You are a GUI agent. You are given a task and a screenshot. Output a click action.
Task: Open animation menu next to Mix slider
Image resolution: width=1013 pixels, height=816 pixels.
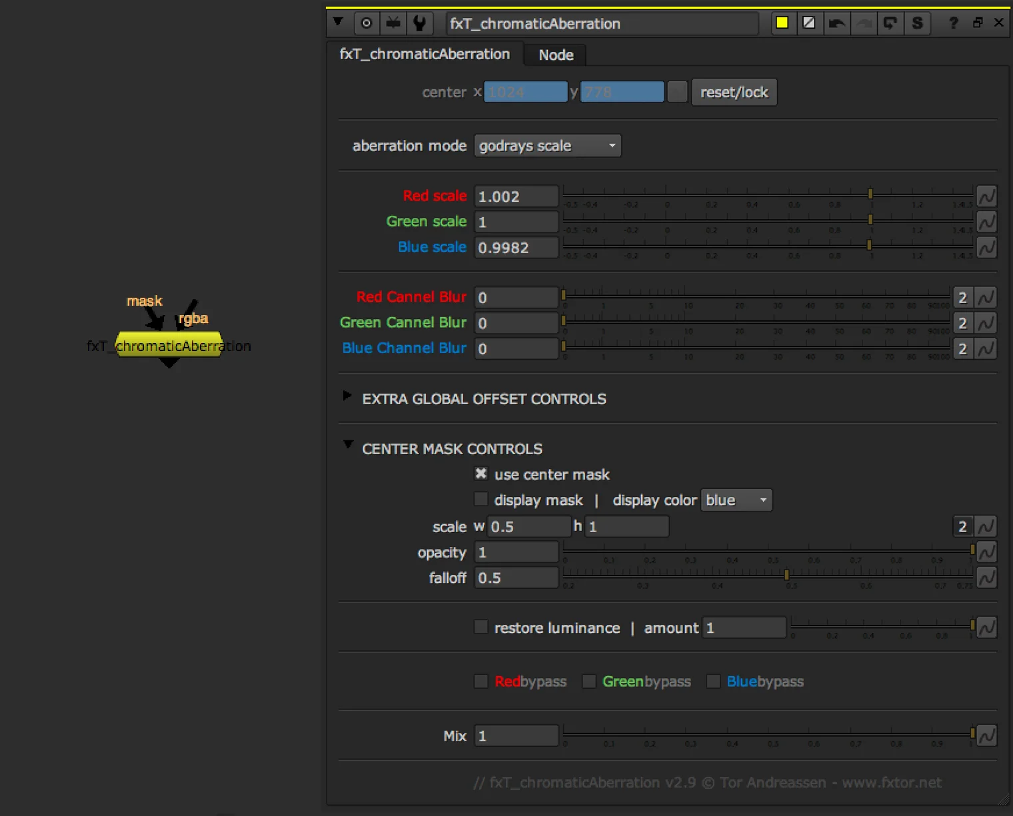coord(987,735)
